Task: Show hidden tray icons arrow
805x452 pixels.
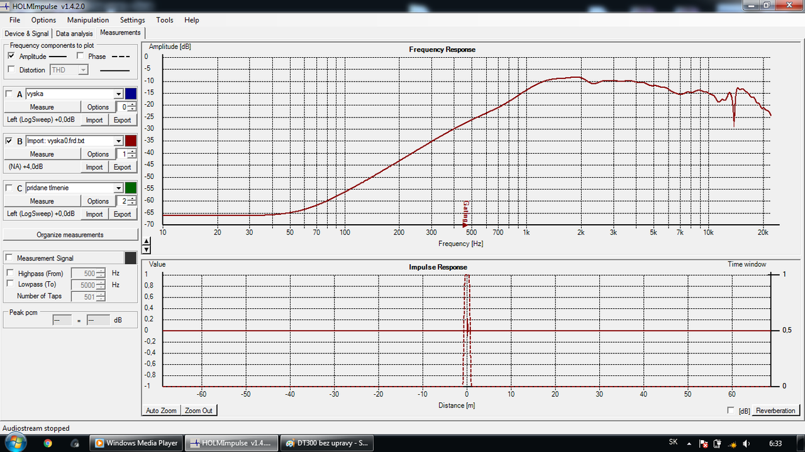Action: coord(689,443)
